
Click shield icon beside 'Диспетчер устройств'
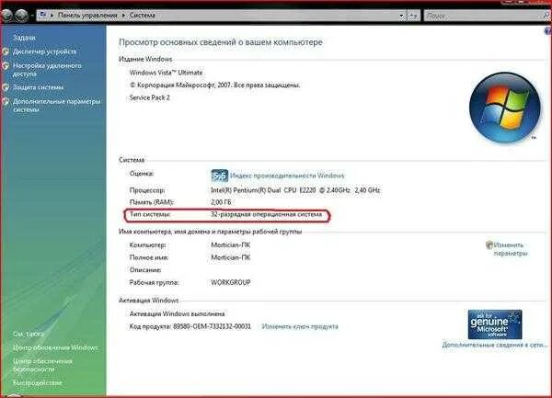pos(6,51)
